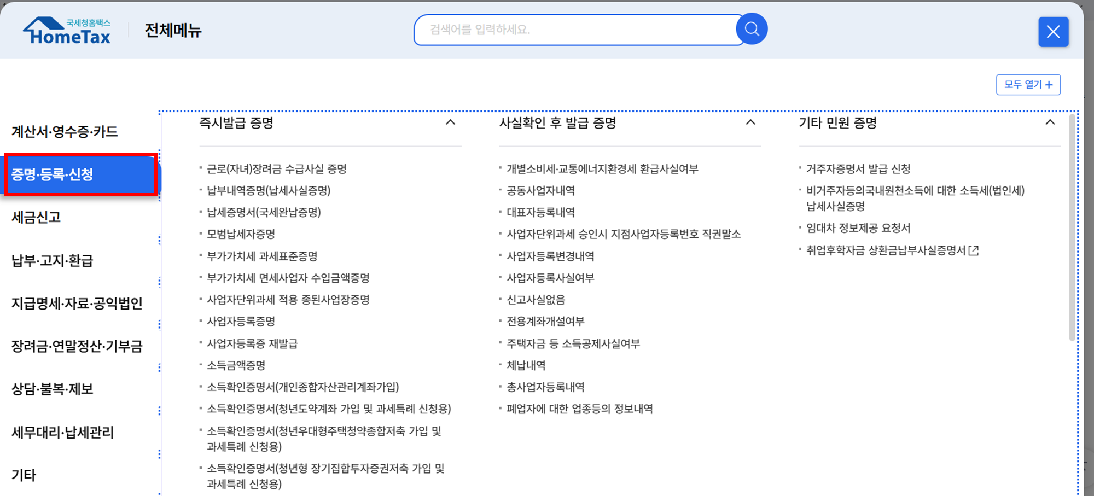
Task: Open 취업후학자금 상환금납부사실증명서 link
Action: point(886,250)
